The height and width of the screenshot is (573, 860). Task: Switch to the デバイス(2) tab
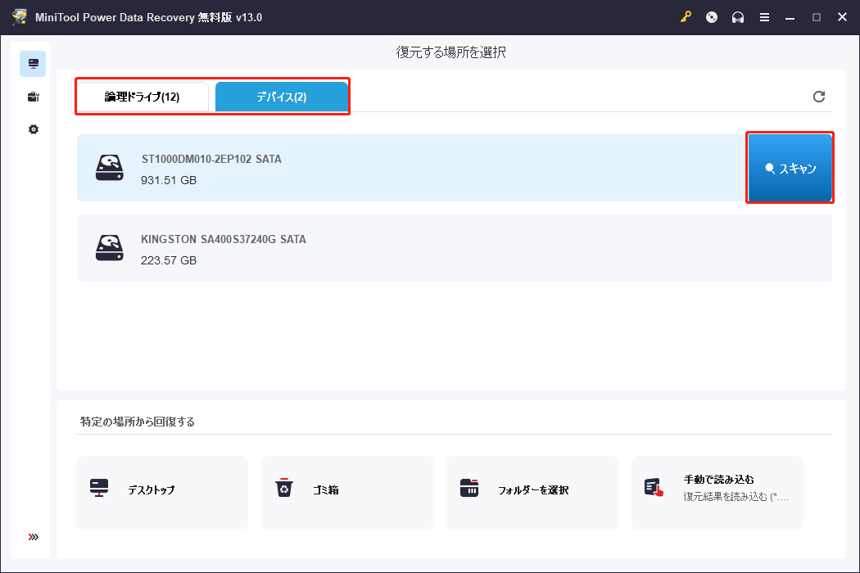[282, 97]
